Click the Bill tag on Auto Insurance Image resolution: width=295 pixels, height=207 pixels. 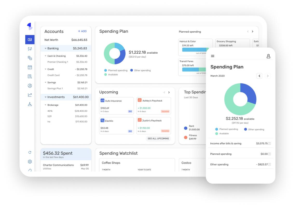[130, 111]
